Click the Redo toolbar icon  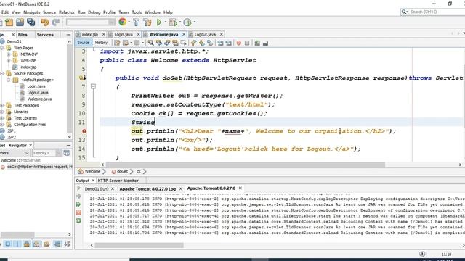pyautogui.click(x=56, y=22)
